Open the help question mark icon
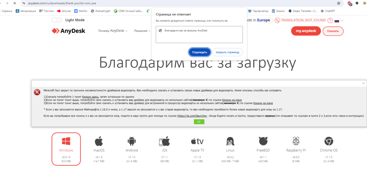Viewport: 367px width, 178px height. tap(330, 20)
